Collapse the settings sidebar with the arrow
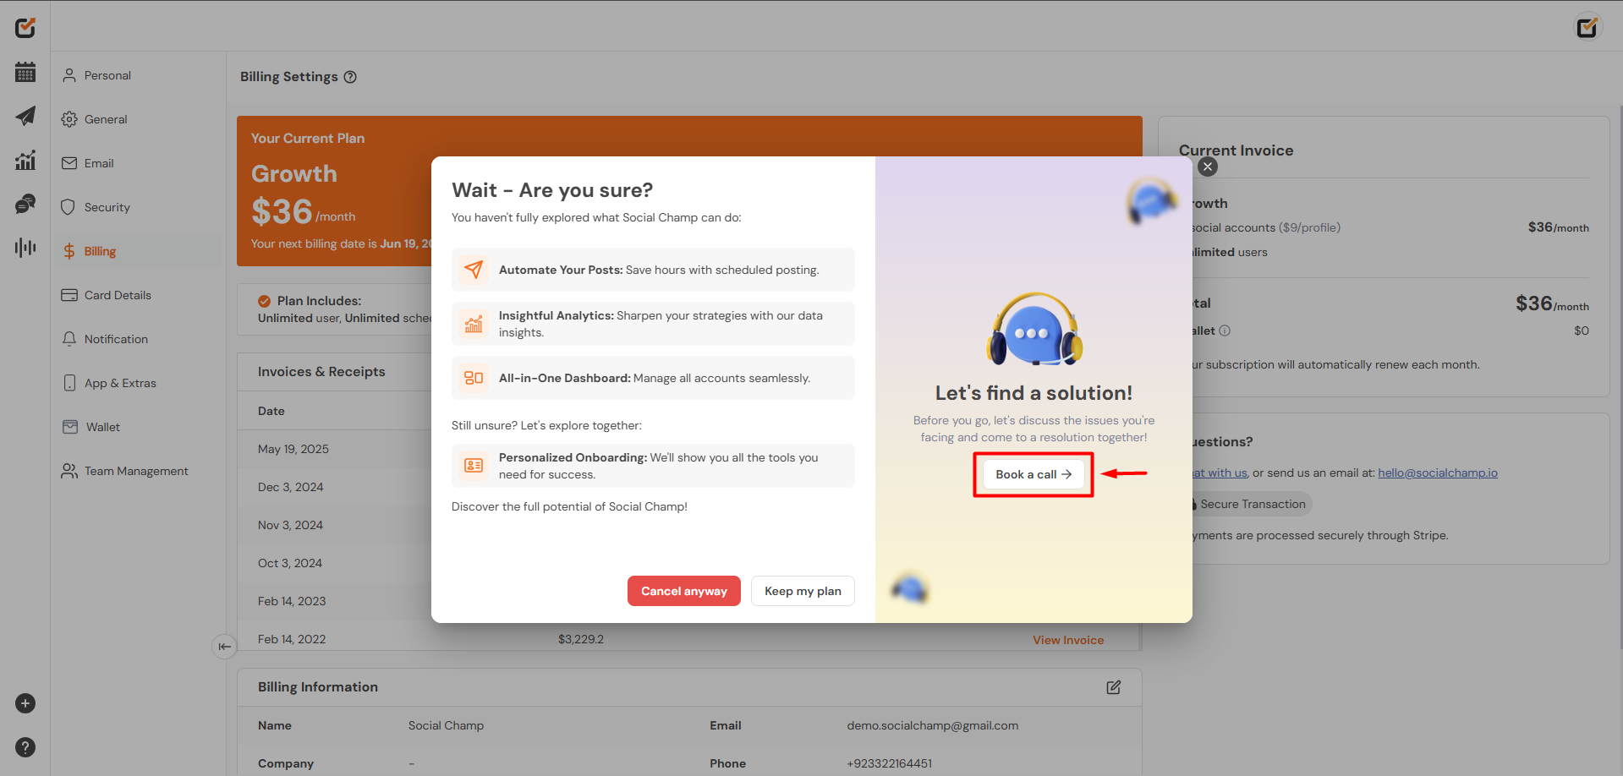This screenshot has width=1623, height=776. [224, 647]
